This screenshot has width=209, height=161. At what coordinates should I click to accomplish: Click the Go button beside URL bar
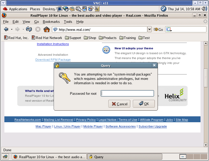[x=158, y=30]
